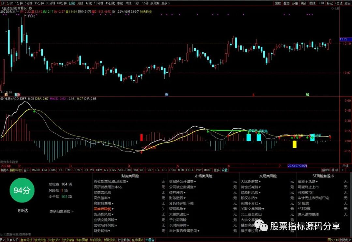Click the 财 marker on the price chart
352x242 pixels.
[167, 95]
